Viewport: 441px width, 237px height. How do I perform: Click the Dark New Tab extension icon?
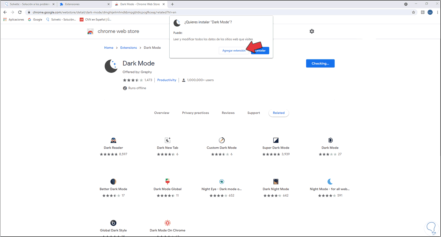(x=168, y=140)
